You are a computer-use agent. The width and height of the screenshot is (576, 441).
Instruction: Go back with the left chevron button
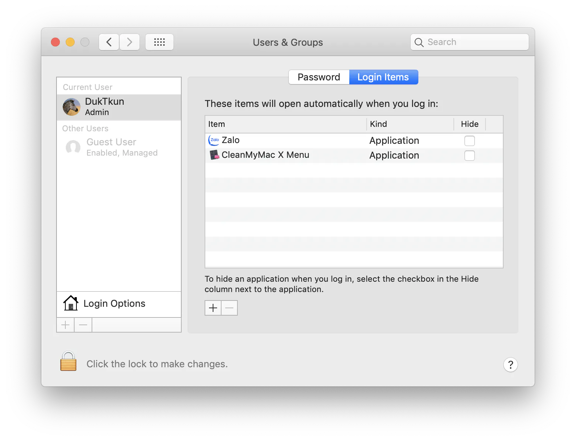tap(109, 42)
